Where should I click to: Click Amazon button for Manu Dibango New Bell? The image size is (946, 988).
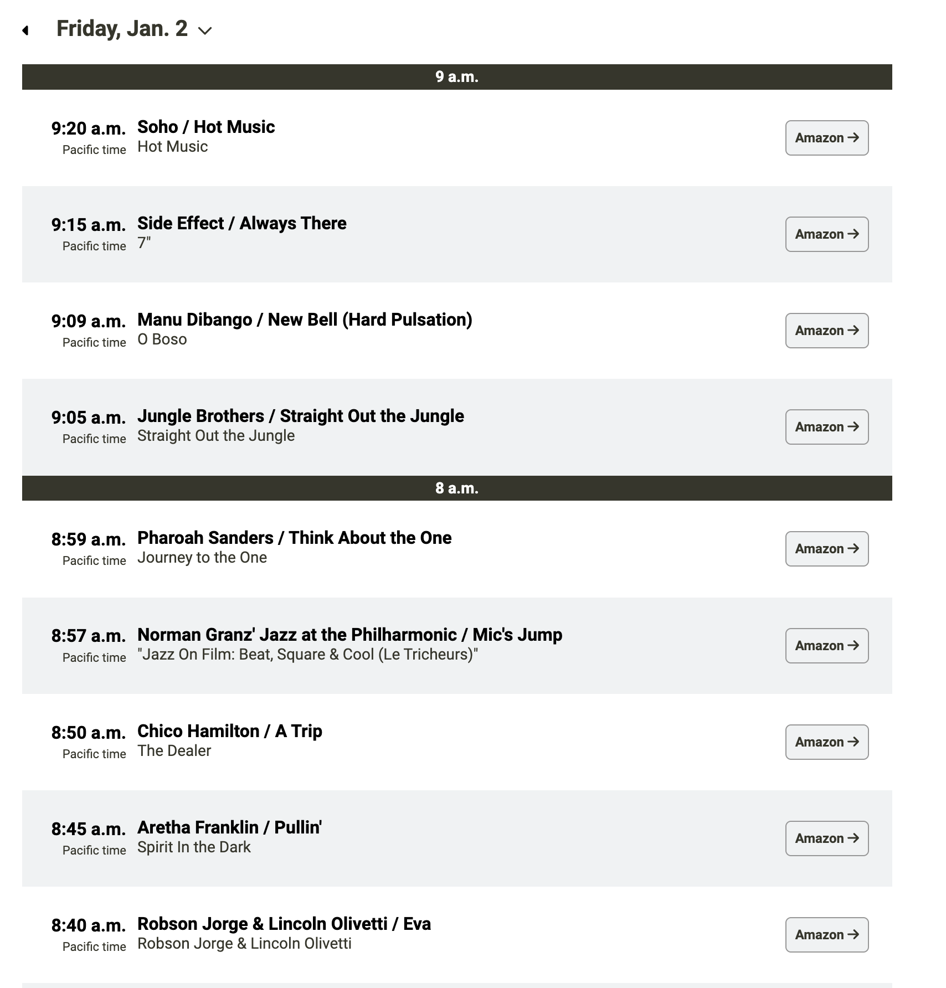point(826,331)
